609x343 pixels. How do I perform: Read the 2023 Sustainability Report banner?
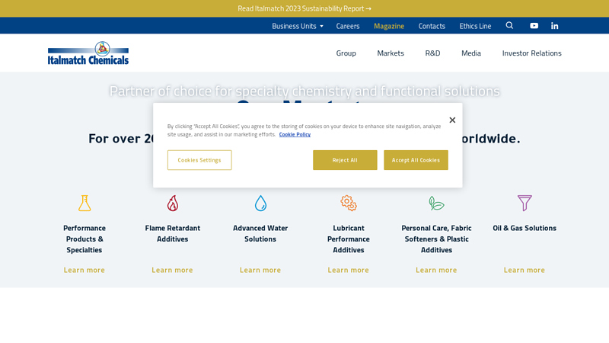[304, 8]
